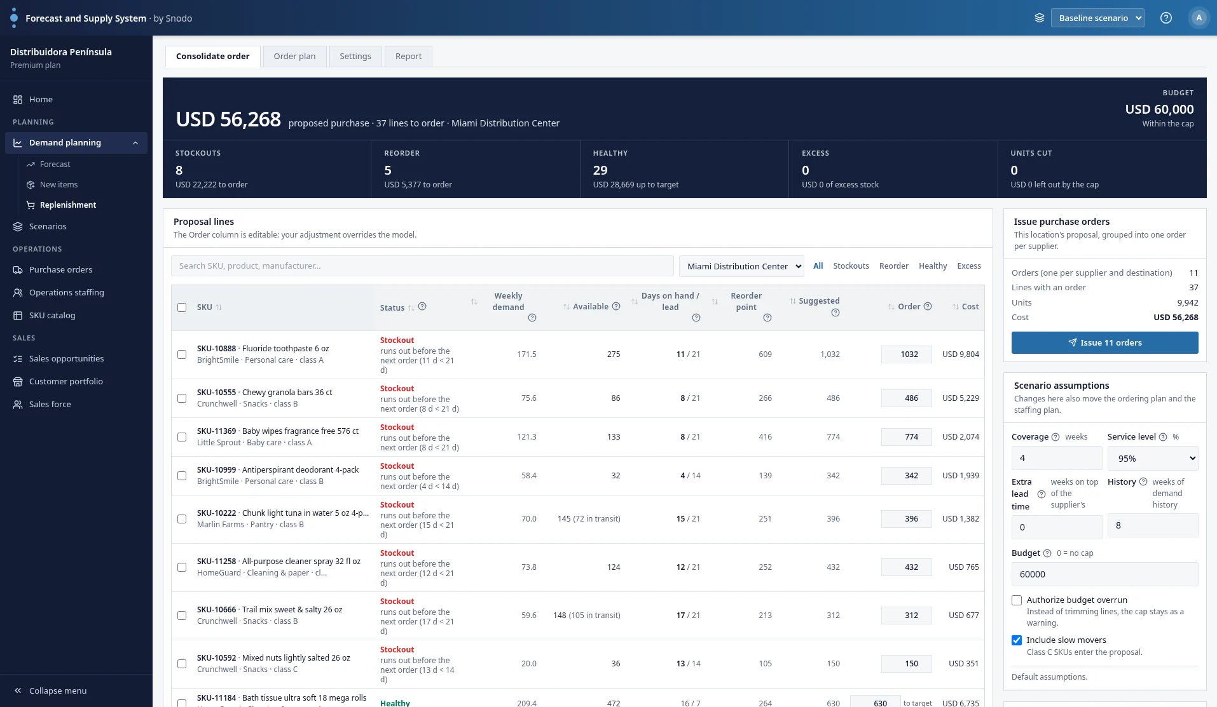Click the Customer portfolio icon
1217x707 pixels.
(18, 382)
